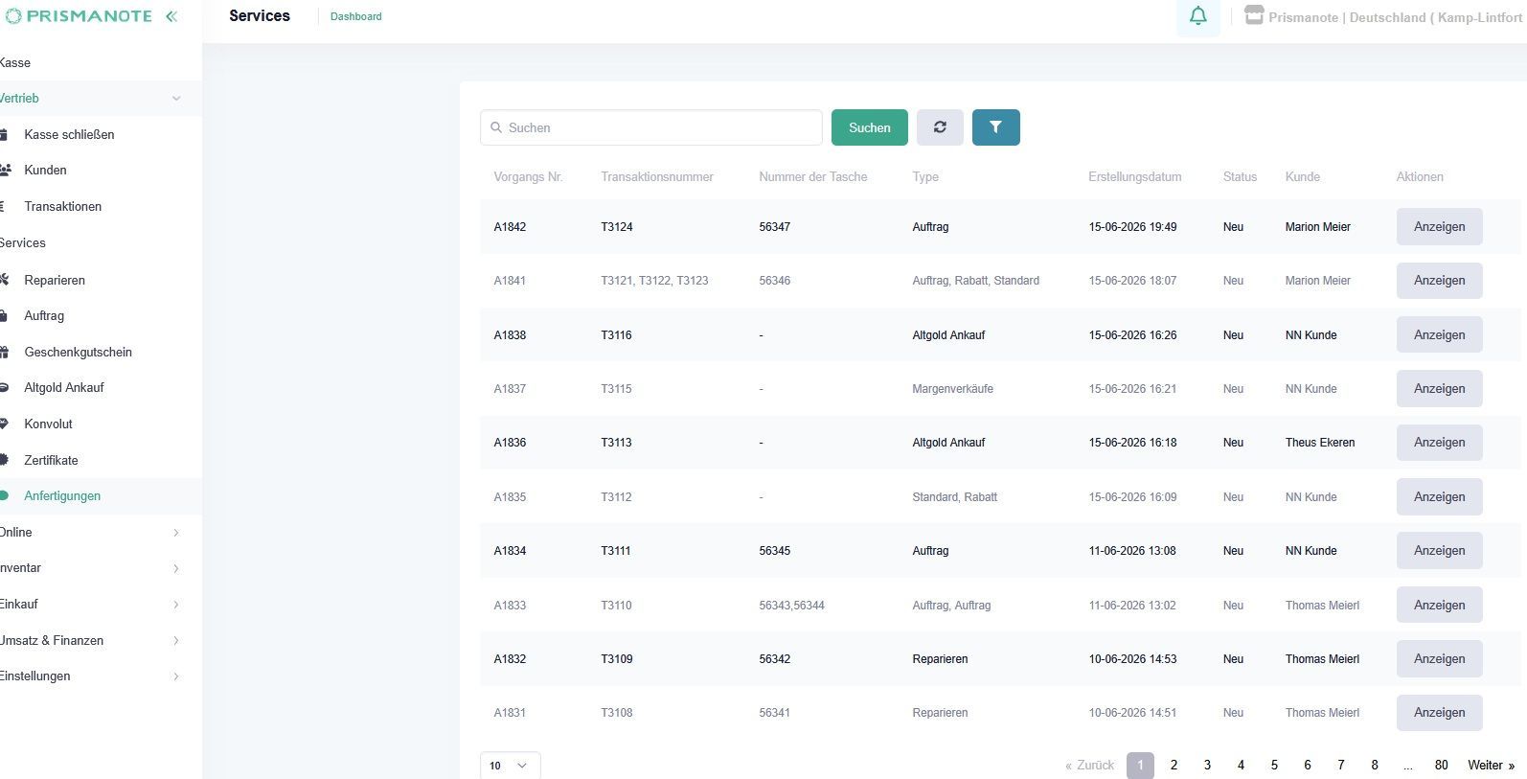Open the rows-per-page dropdown showing 10
Screen dimensions: 1527x779
[510, 765]
